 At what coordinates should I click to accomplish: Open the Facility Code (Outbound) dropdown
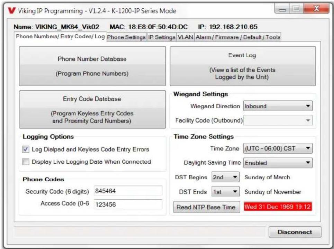[278, 120]
